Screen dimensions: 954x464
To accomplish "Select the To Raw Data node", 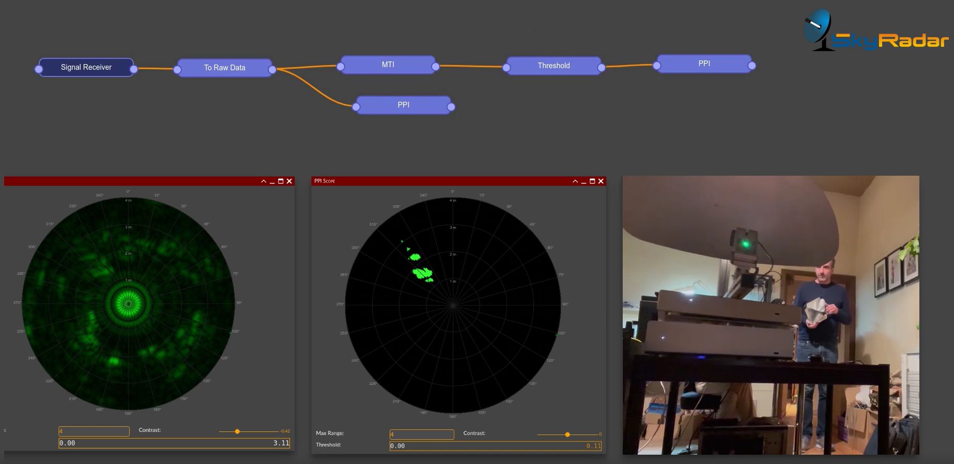I will pyautogui.click(x=224, y=68).
